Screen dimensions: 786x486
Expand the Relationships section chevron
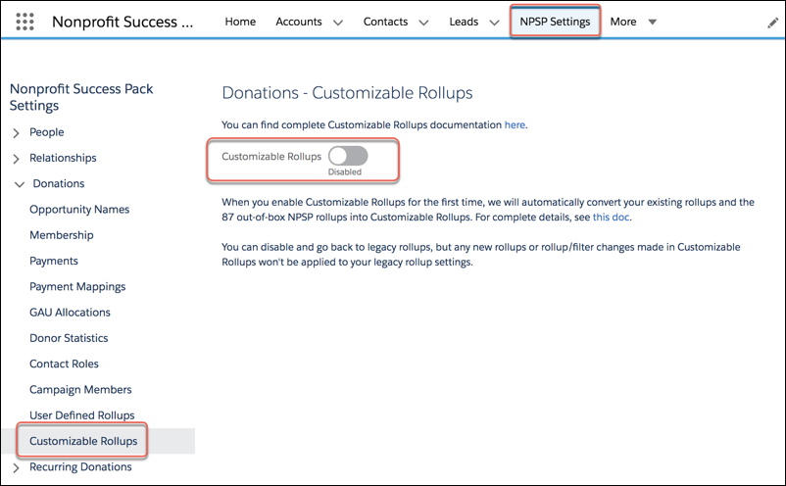point(16,159)
